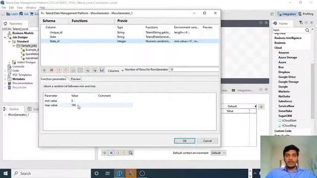Image resolution: width=317 pixels, height=178 pixels.
Task: Move the selected column down in schema toolbar
Action: [x=66, y=70]
